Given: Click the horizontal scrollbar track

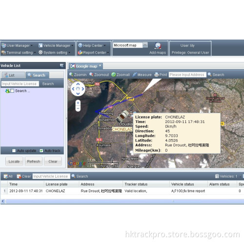Looking at the screenshot, I should [x=124, y=202].
